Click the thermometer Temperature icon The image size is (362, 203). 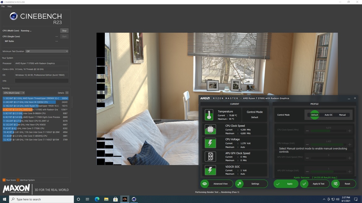point(209,115)
